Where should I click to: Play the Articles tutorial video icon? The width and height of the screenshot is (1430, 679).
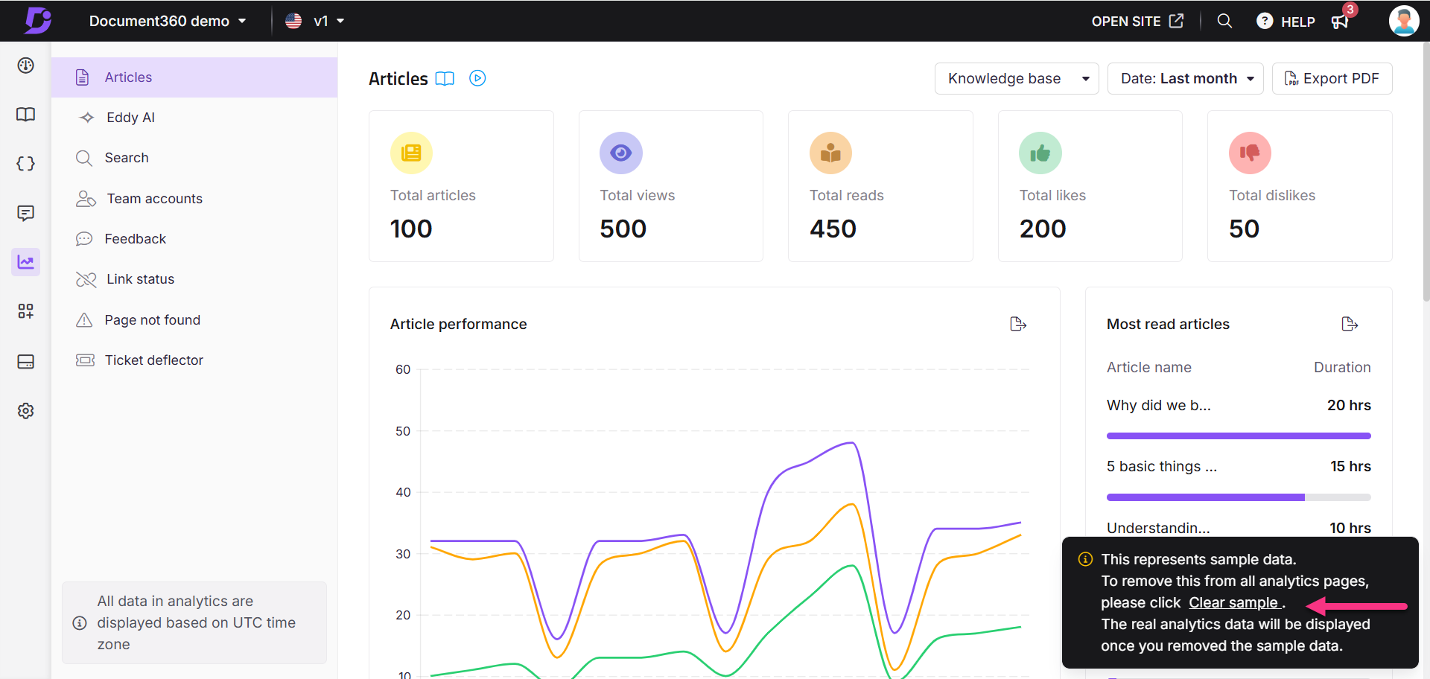(x=477, y=78)
